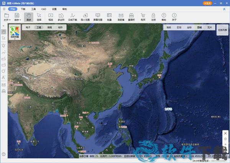
Task: Click the 购买 shopping cart icon
Action: tap(143, 17)
